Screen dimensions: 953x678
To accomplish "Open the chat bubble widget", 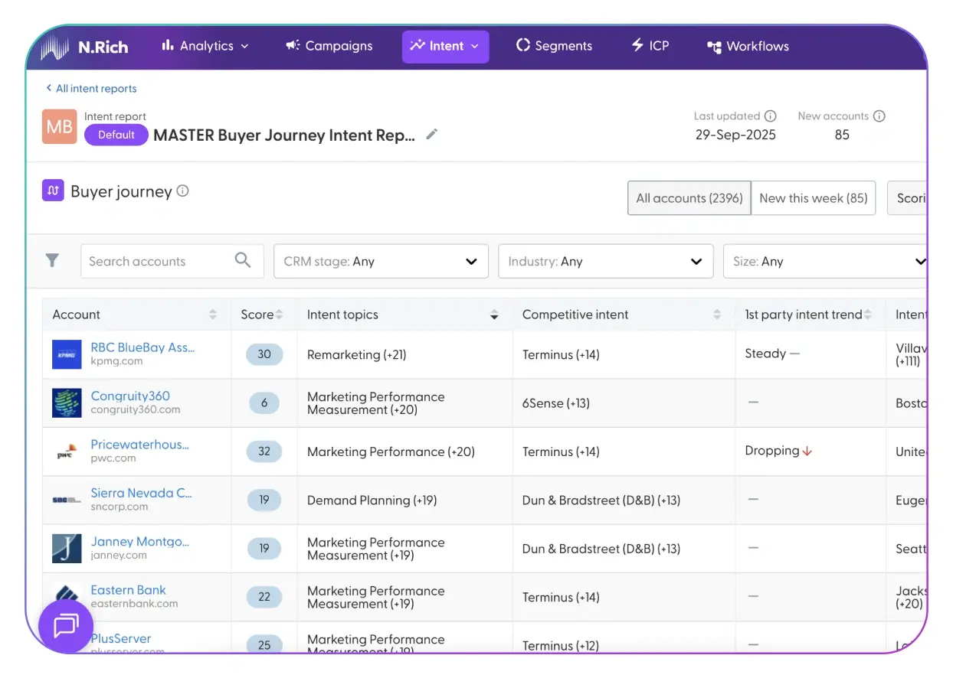I will tap(66, 626).
